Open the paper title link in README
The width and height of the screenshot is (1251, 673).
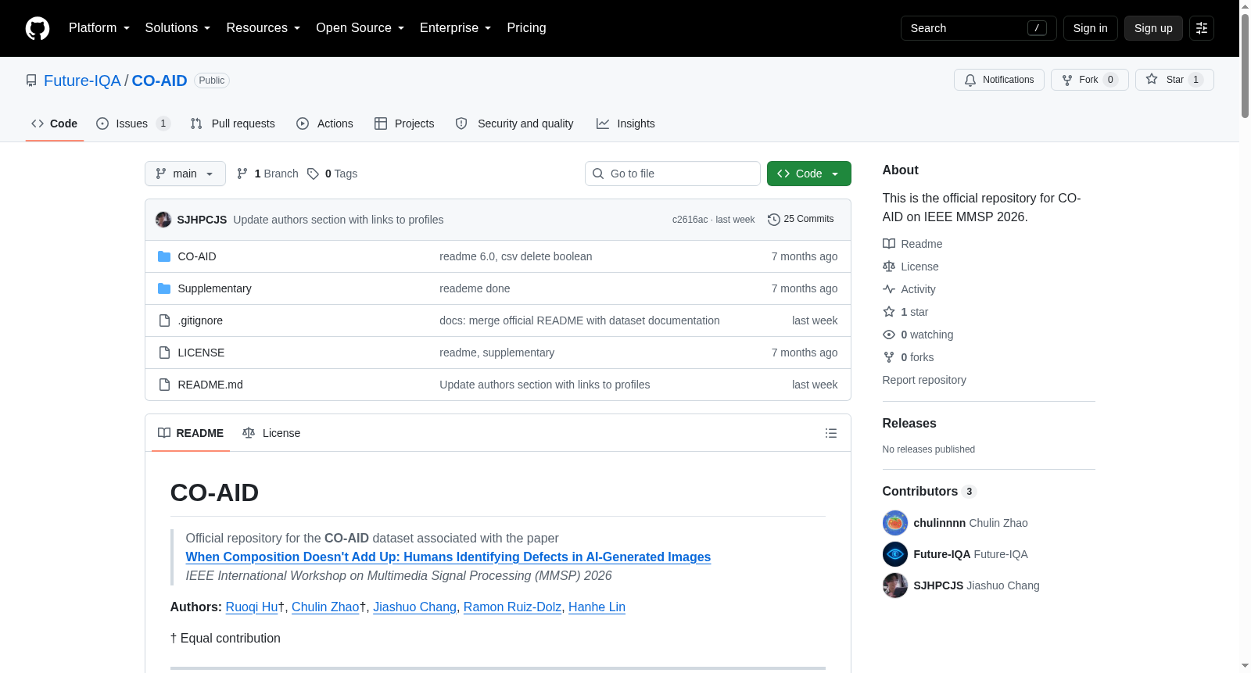448,557
